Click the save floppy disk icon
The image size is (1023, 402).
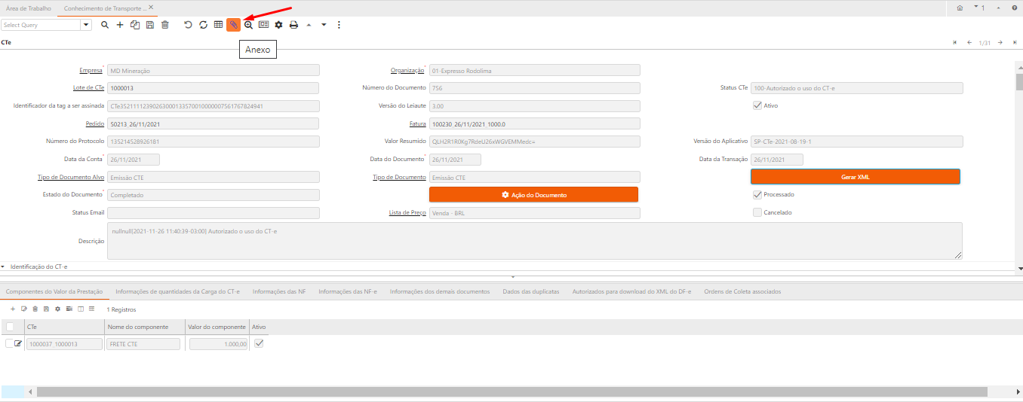(x=150, y=25)
